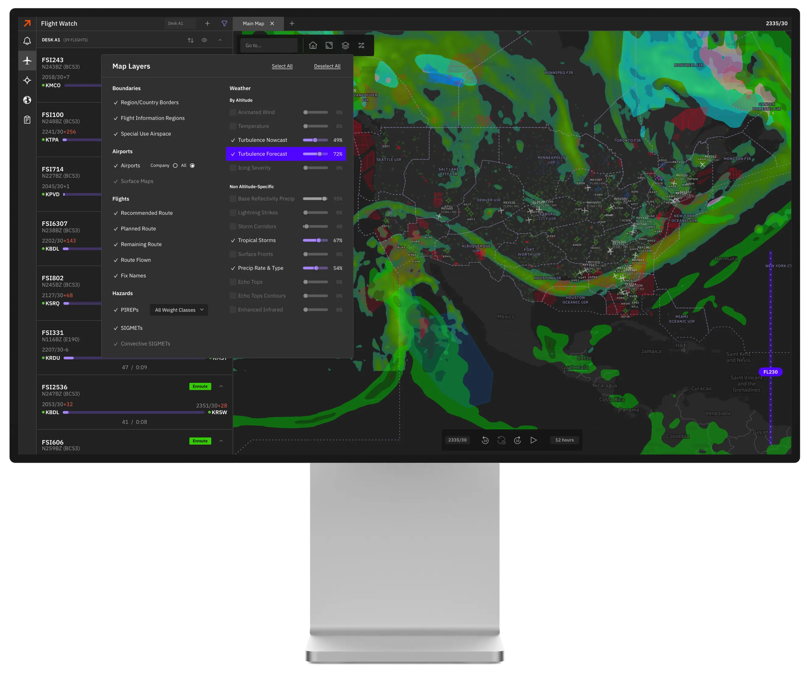Viewport: 809px width, 673px height.
Task: Select the Company airports radio button
Action: pos(175,166)
